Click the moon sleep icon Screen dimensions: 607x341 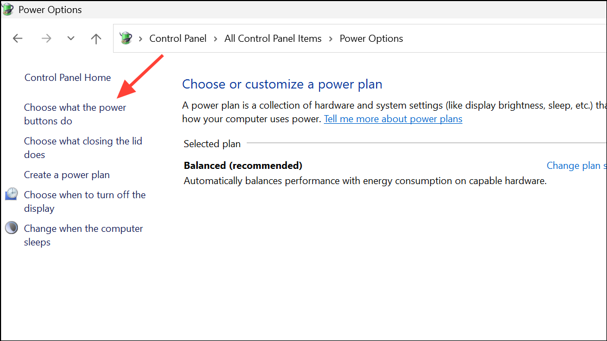pos(11,228)
